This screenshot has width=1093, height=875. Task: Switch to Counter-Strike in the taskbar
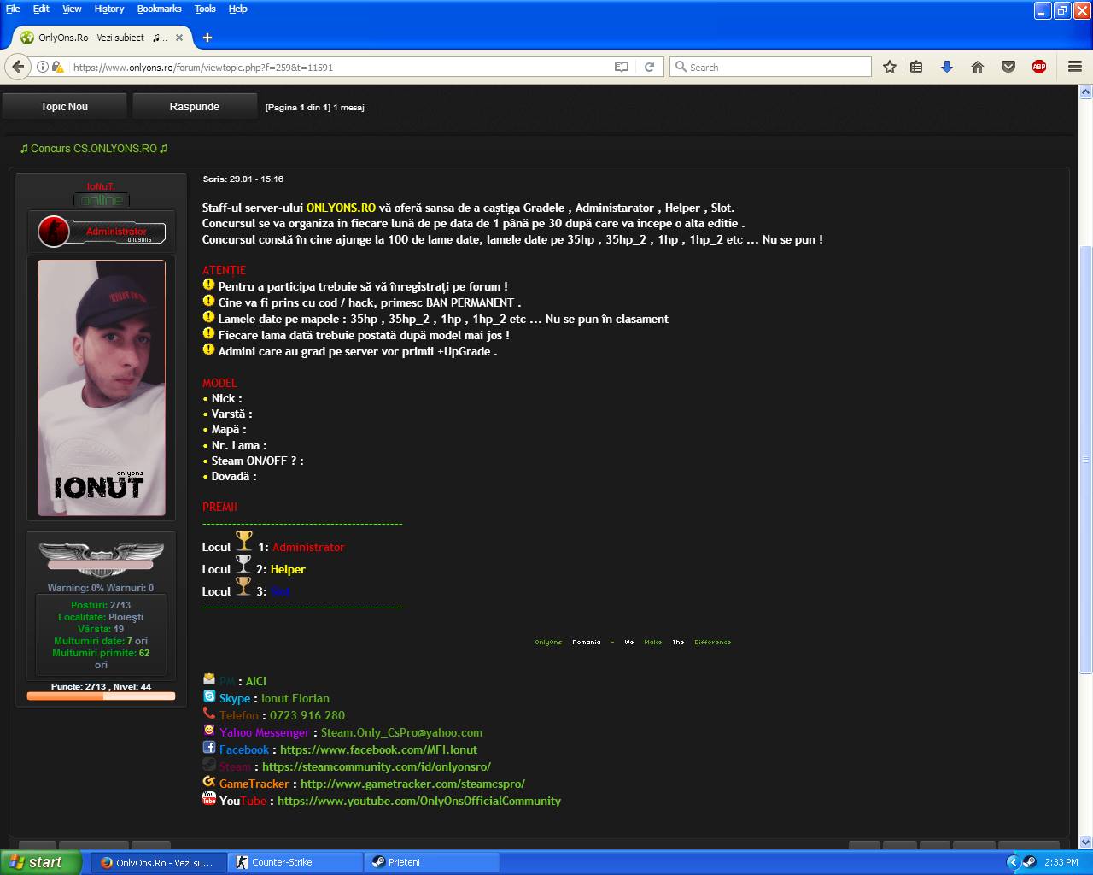[282, 862]
